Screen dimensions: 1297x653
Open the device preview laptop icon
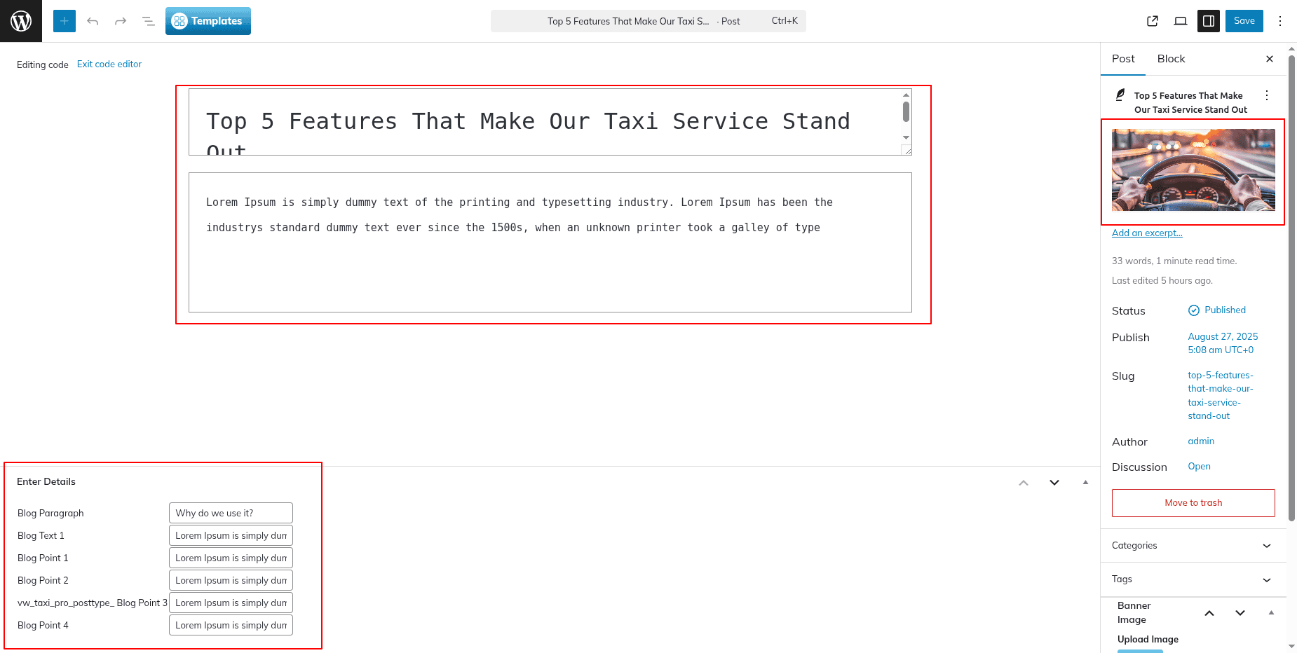(1181, 21)
